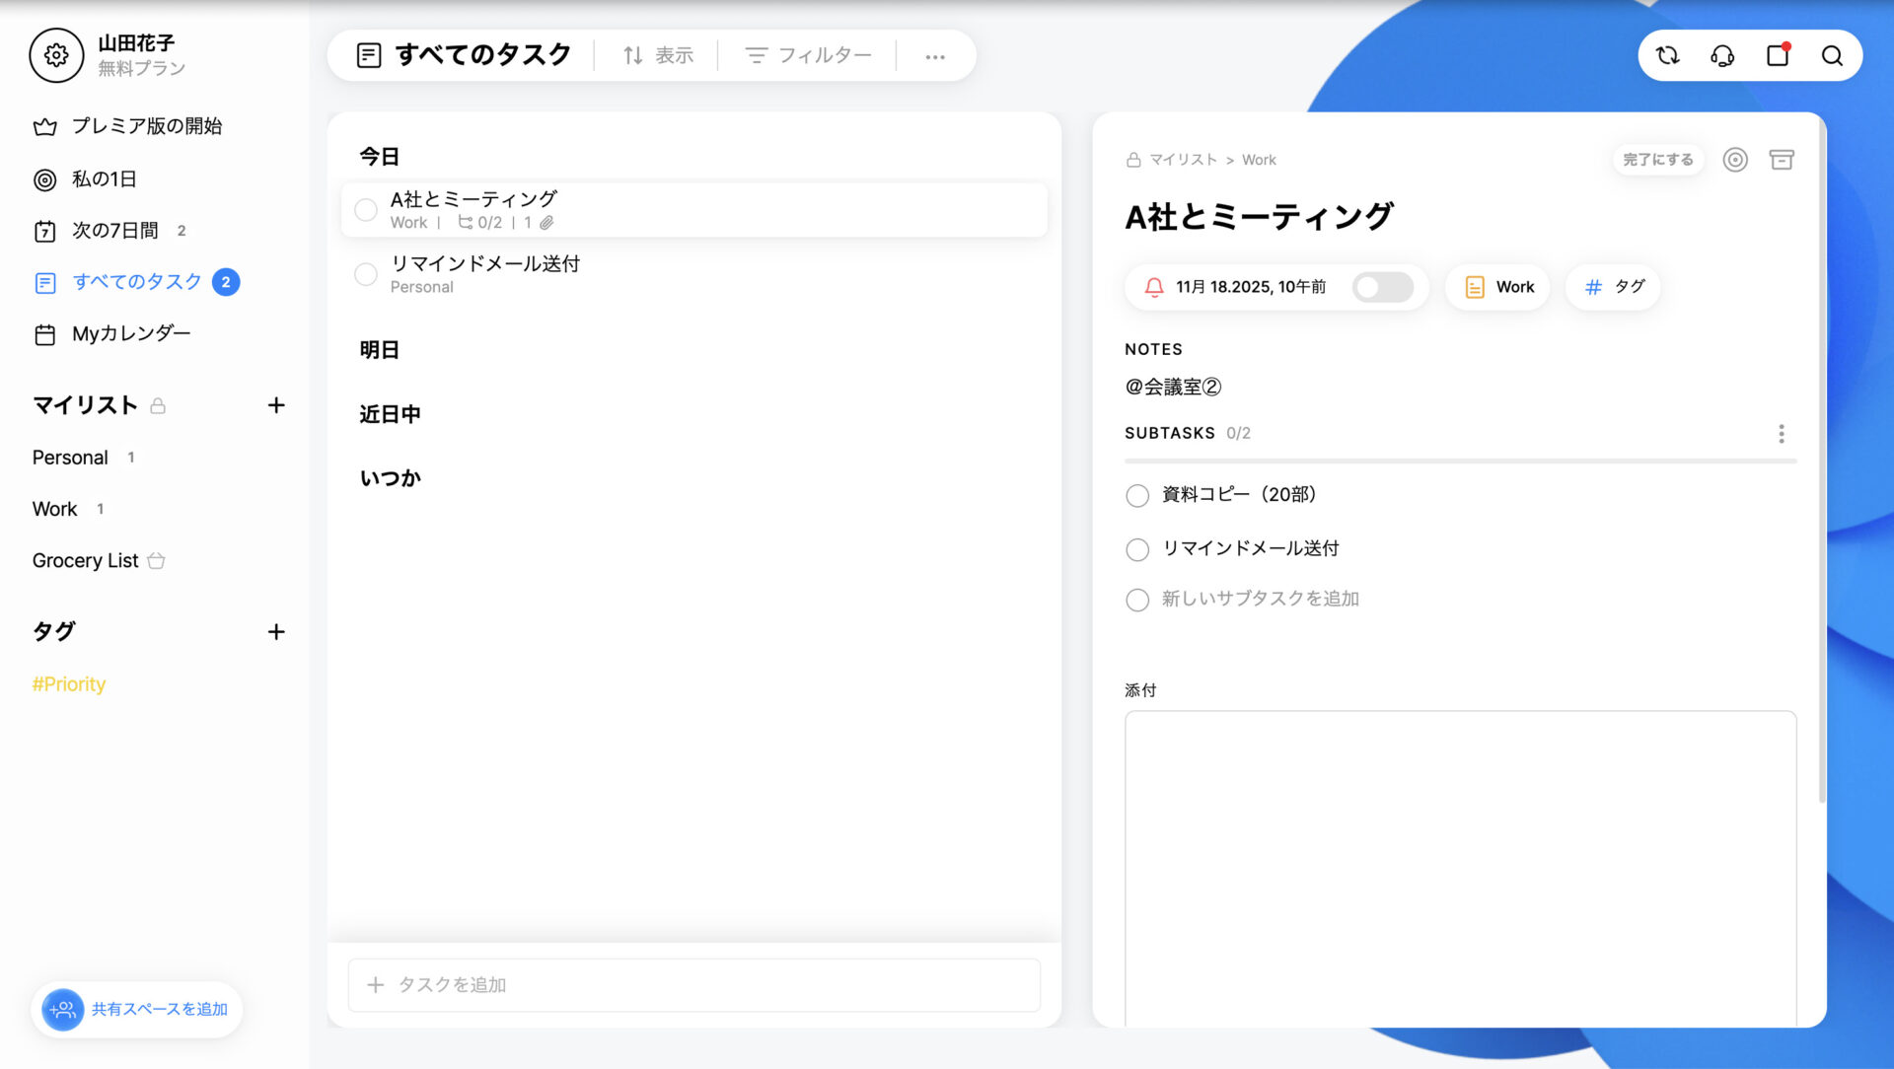The image size is (1894, 1069).
Task: Open the 表示 sort dropdown
Action: coord(658,55)
